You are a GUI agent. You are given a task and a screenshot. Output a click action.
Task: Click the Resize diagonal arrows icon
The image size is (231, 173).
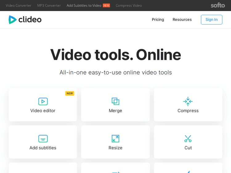(115, 139)
